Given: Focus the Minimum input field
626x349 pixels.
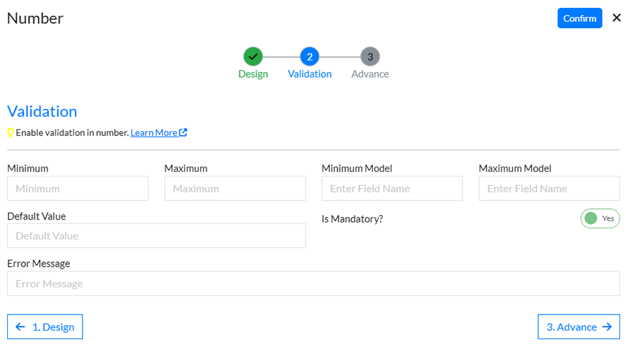Looking at the screenshot, I should tap(78, 188).
